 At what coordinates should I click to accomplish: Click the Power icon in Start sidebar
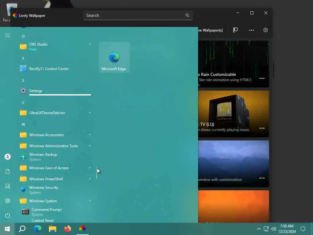pos(8,215)
